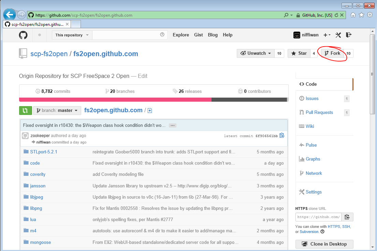The width and height of the screenshot is (377, 251).
Task: Click the Clone in Desktop button
Action: pyautogui.click(x=324, y=244)
